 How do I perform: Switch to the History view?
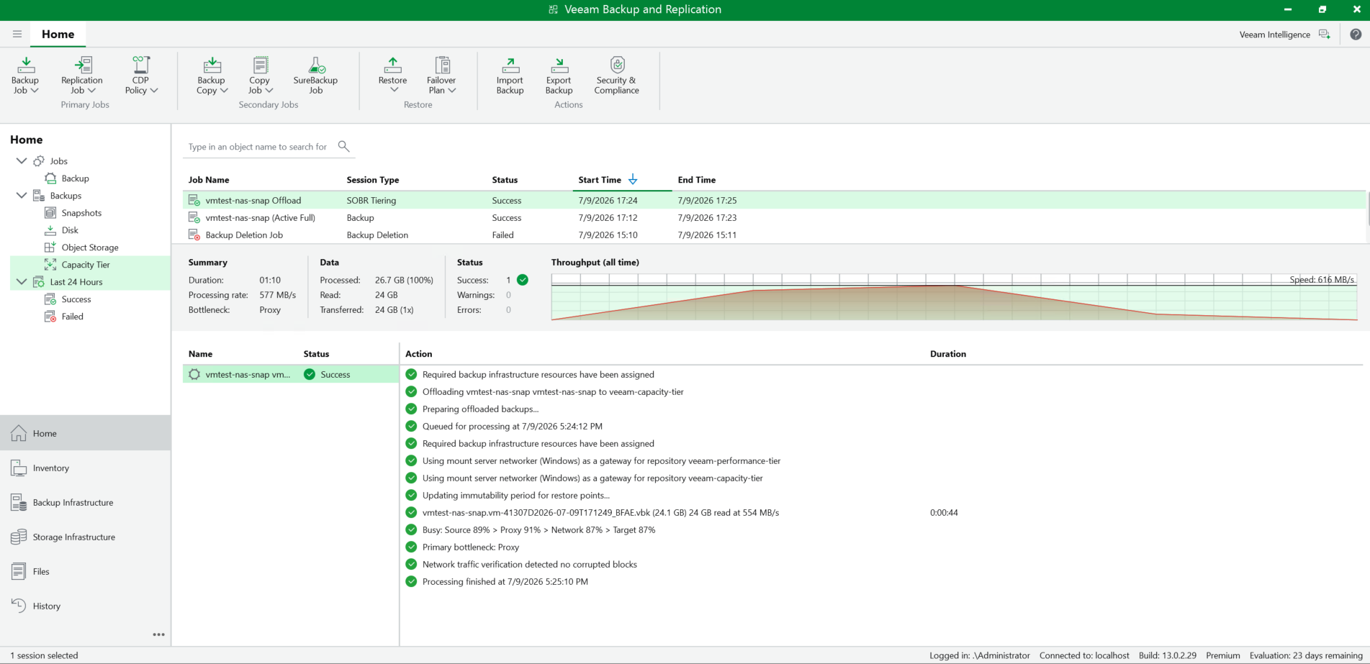coord(86,606)
